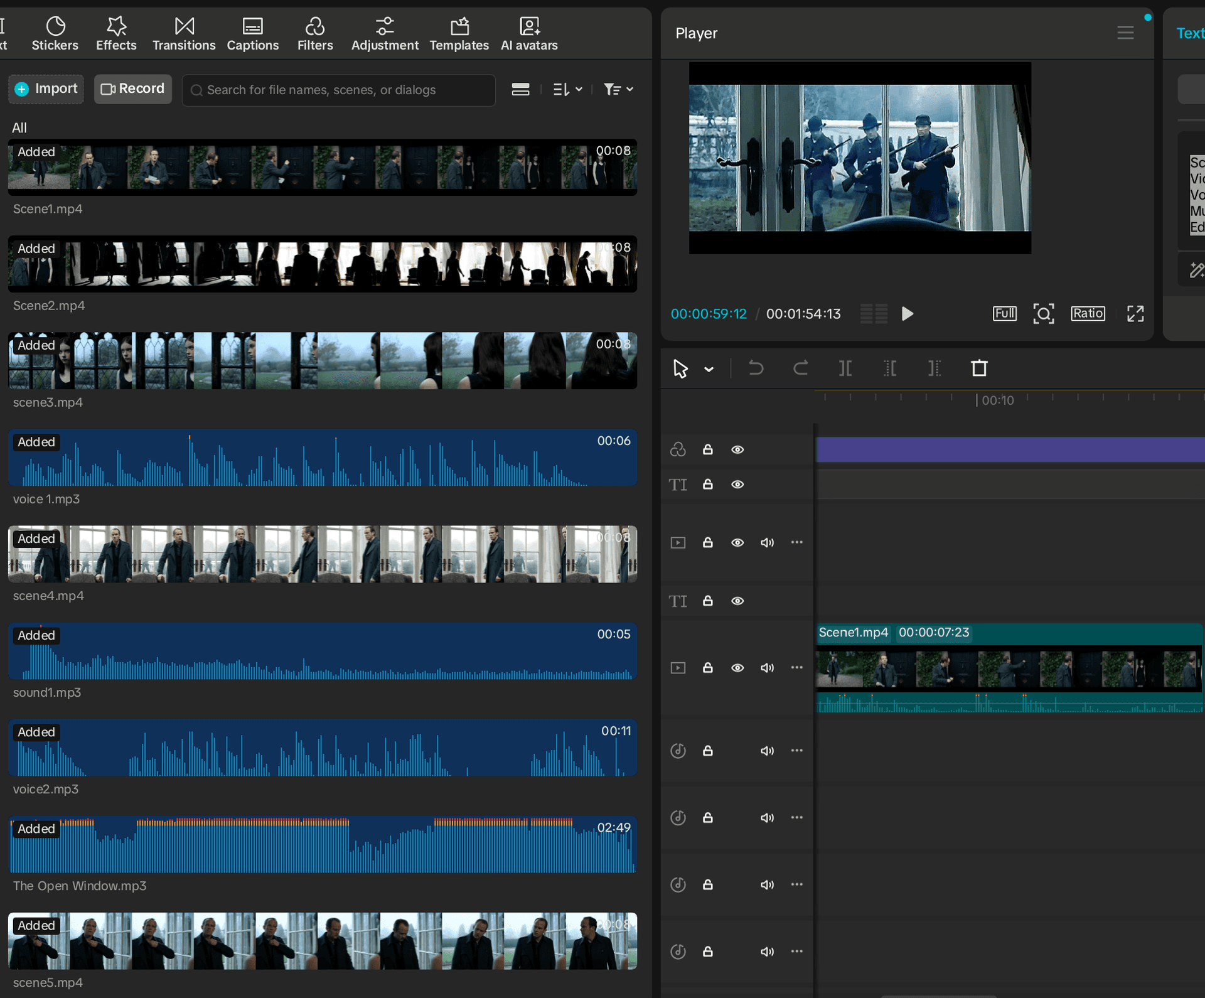Hide the effects track
Viewport: 1205px width, 998px height.
(x=737, y=449)
